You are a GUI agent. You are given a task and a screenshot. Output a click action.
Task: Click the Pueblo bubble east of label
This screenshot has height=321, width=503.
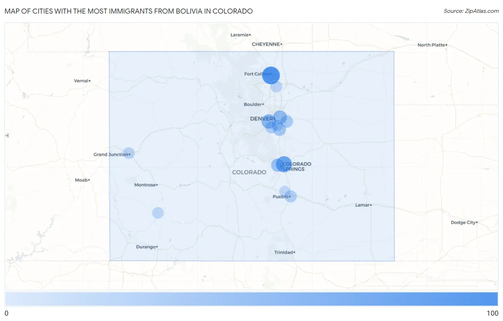[290, 196]
